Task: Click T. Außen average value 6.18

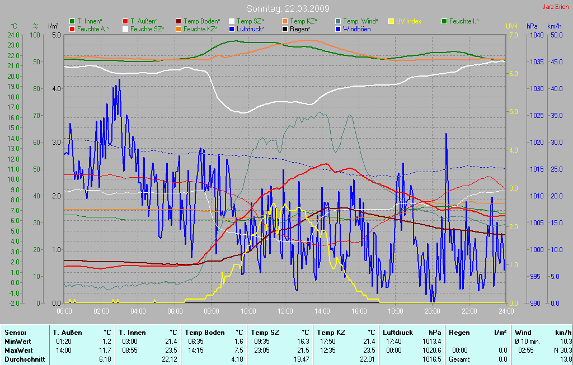Action: [105, 359]
